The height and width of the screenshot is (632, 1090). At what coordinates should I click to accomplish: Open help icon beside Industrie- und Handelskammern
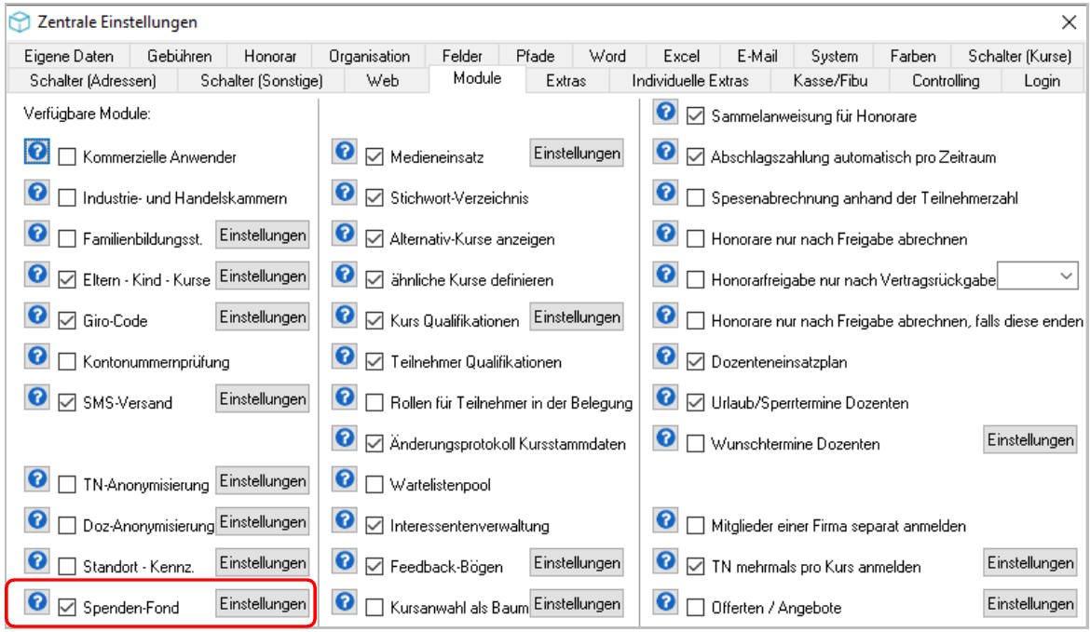pos(37,193)
